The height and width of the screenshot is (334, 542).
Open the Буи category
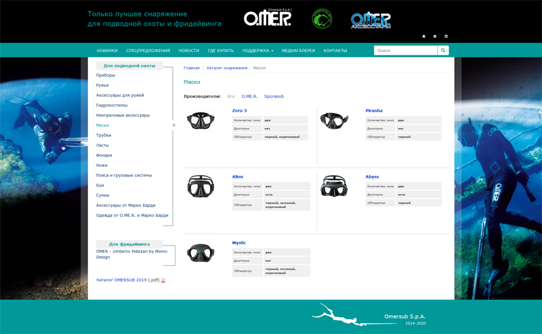100,185
